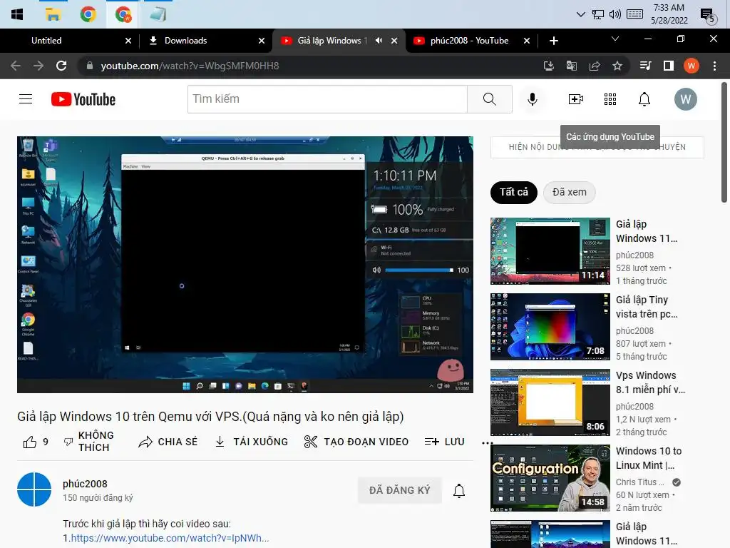Share the video via CHIA SẺ
The width and height of the screenshot is (730, 548).
click(168, 442)
